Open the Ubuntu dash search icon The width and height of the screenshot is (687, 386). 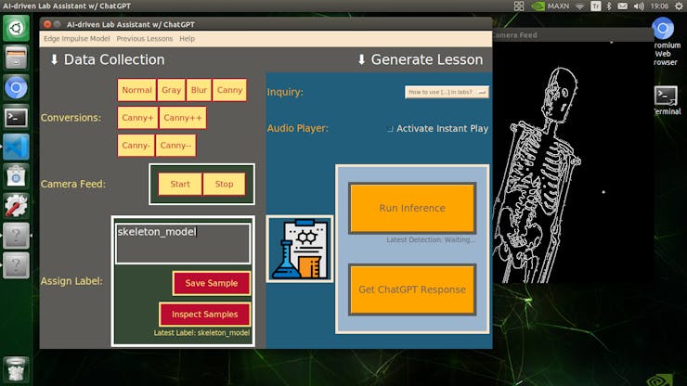pos(16,28)
